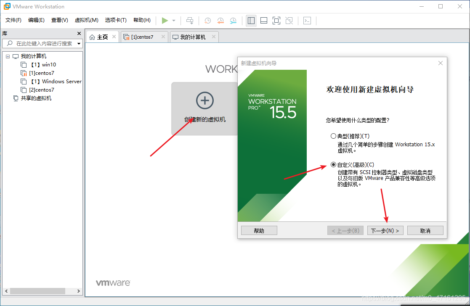
Task: Open the 帮助(H) menu
Action: 142,20
